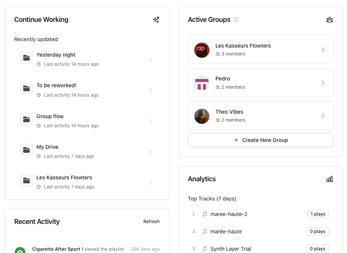Click the Cigarette After Sport activity avatar
The width and height of the screenshot is (347, 253).
pyautogui.click(x=20, y=250)
